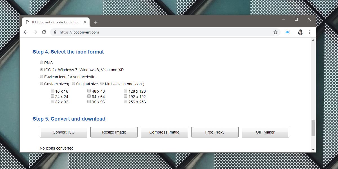The width and height of the screenshot is (338, 169).
Task: Navigate back using the browser back arrow
Action: [x=26, y=32]
